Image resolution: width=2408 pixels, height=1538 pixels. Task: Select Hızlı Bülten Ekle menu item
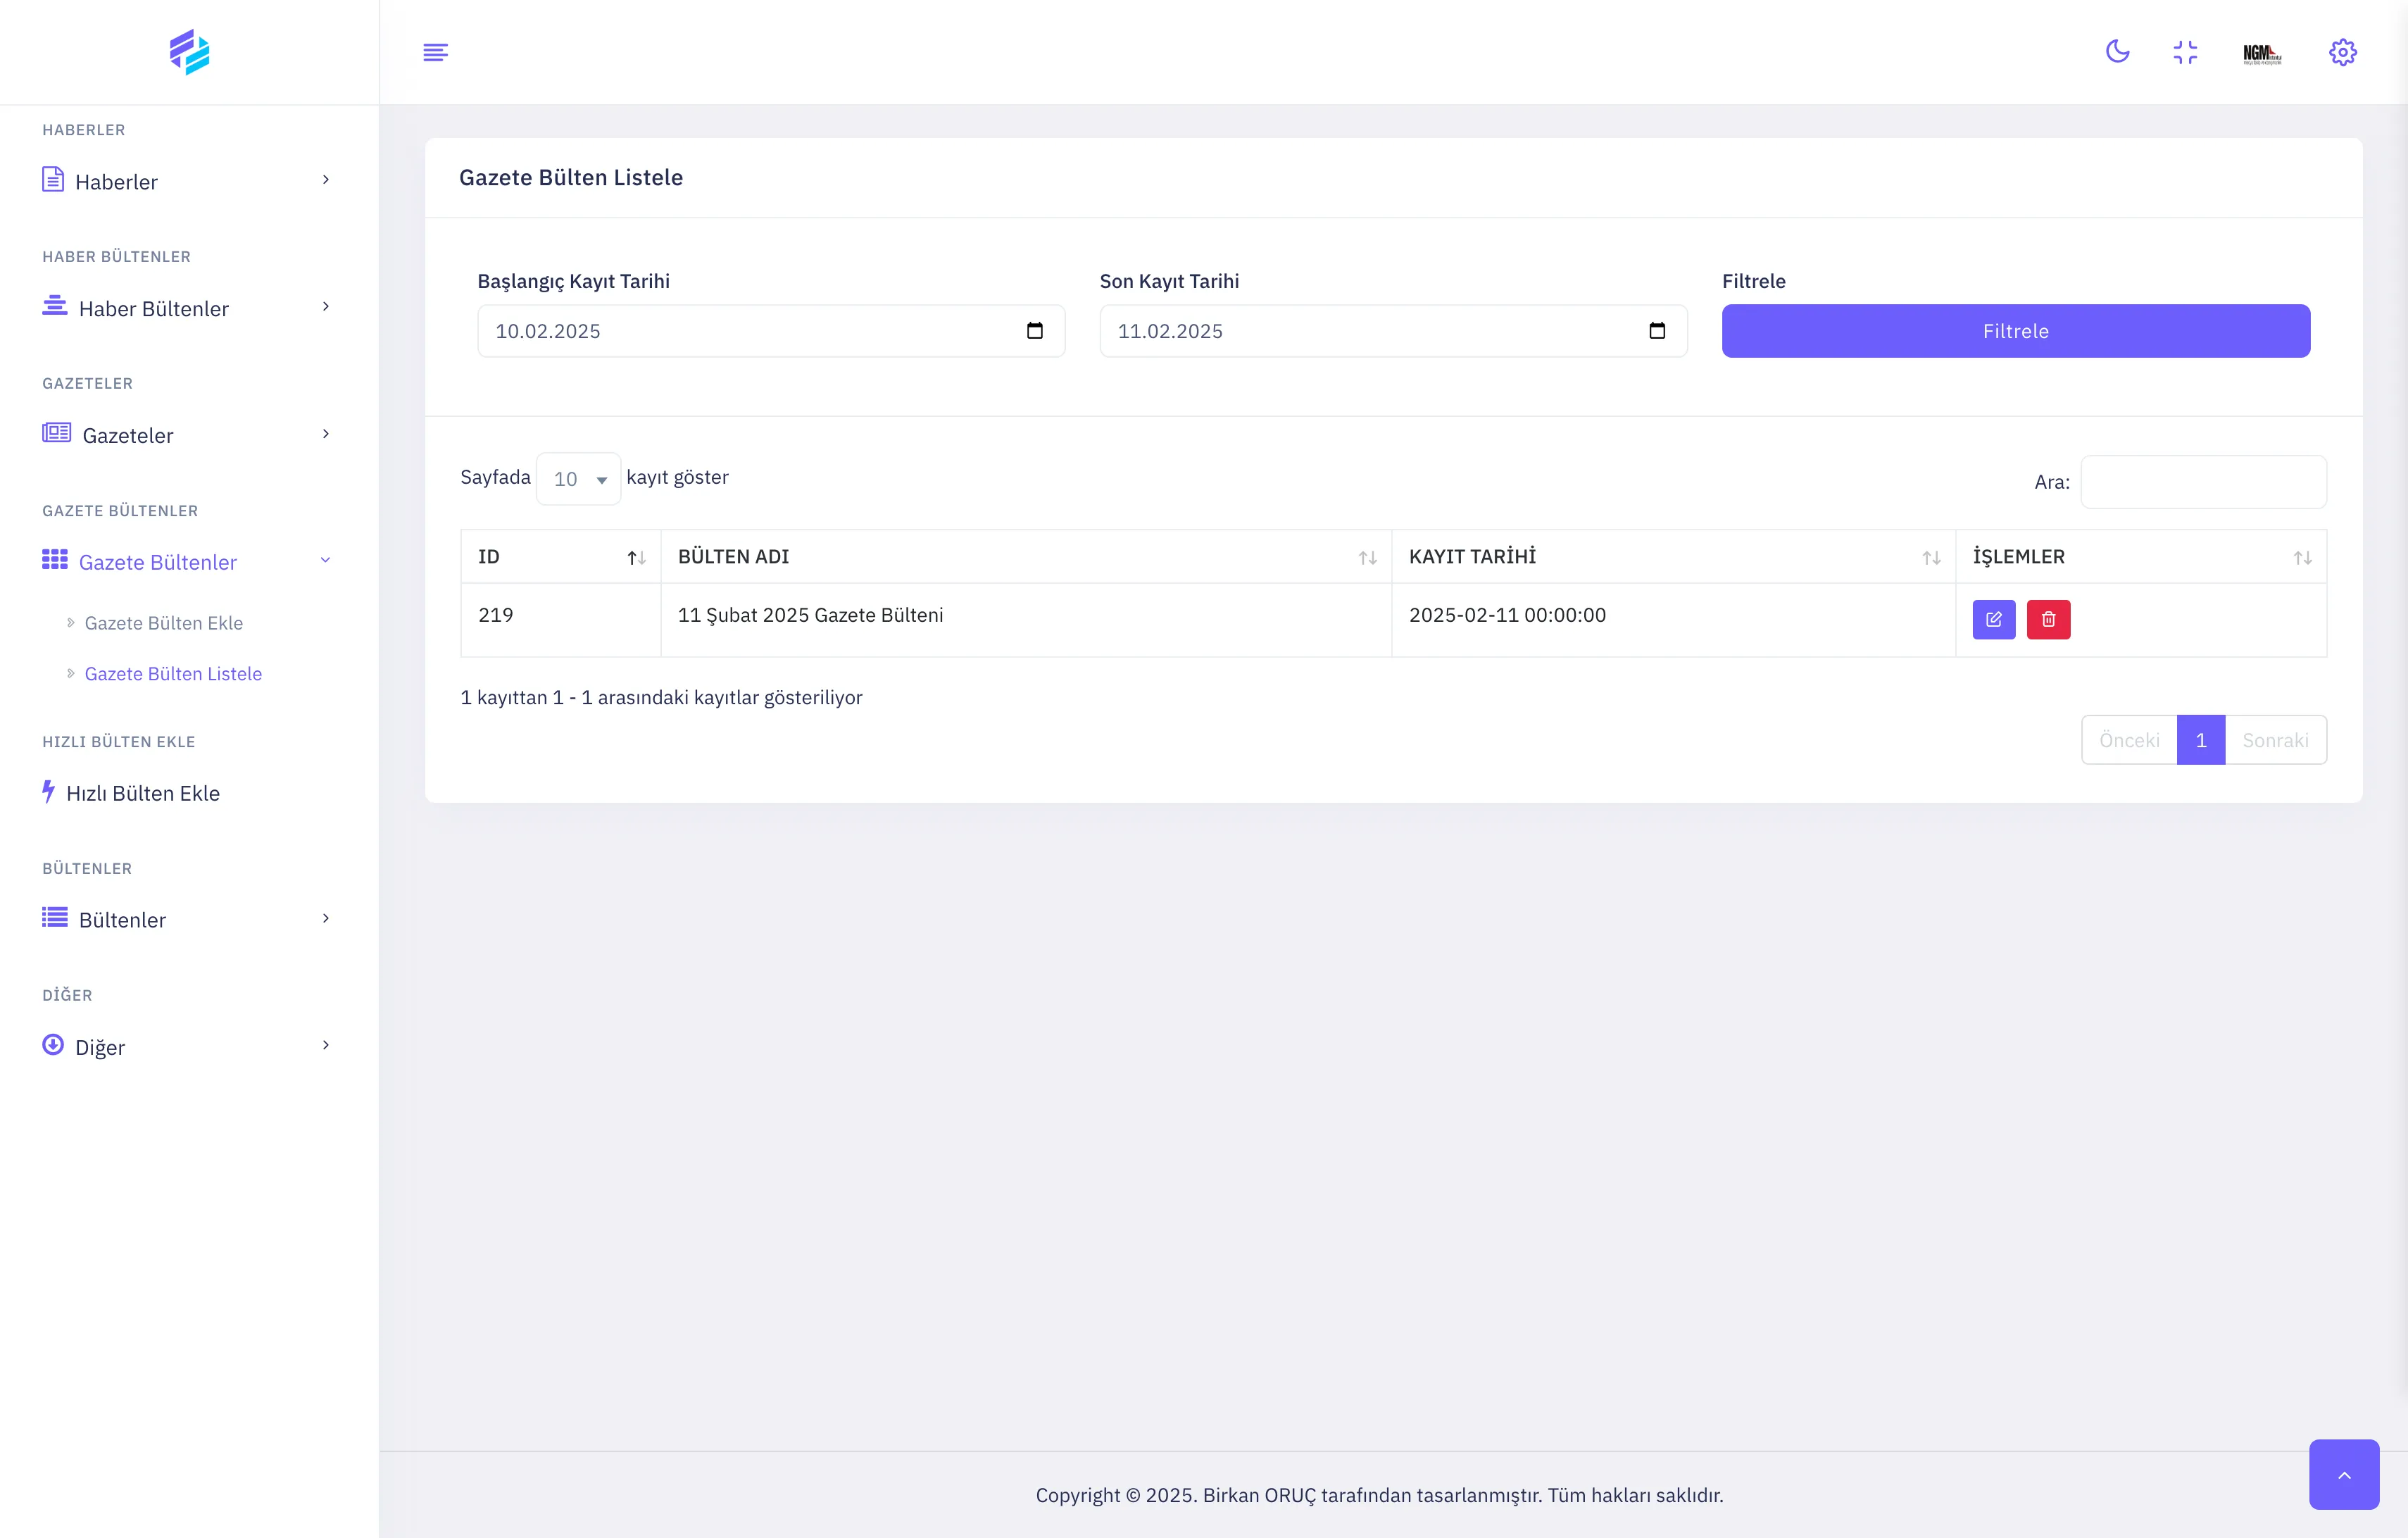tap(142, 793)
